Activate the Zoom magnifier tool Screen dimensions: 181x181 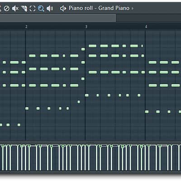41,9
